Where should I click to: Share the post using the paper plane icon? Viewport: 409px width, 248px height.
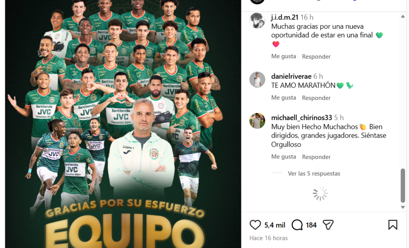(328, 225)
